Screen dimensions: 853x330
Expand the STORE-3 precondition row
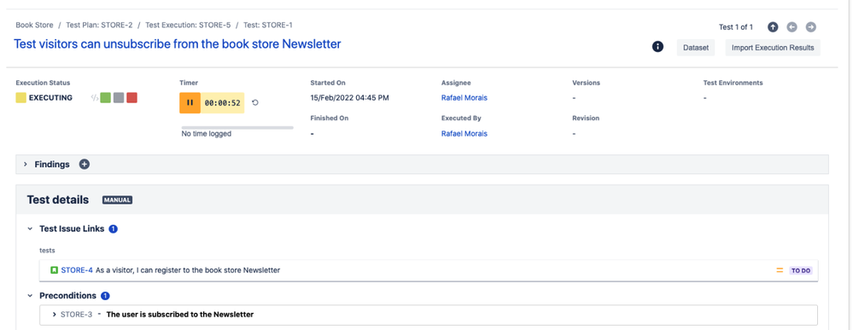(x=54, y=315)
